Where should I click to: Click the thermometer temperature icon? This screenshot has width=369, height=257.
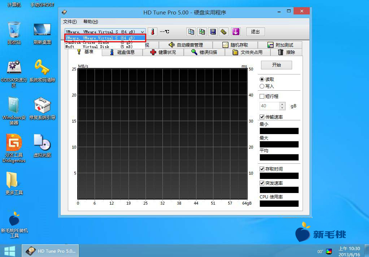pyautogui.click(x=152, y=32)
